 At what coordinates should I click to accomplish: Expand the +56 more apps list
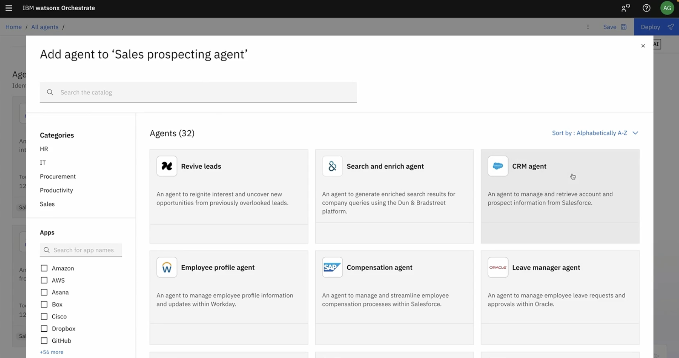pyautogui.click(x=52, y=352)
